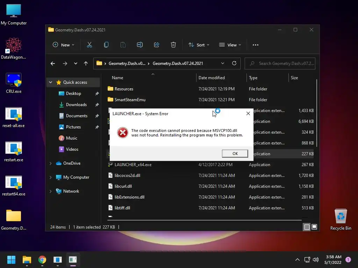
Task: Click the vertical scrollbar of file list
Action: pos(317,113)
